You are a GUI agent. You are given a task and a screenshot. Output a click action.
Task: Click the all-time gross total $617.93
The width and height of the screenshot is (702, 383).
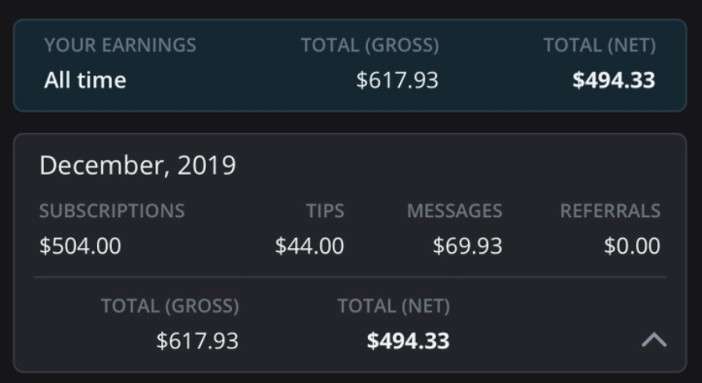click(397, 80)
